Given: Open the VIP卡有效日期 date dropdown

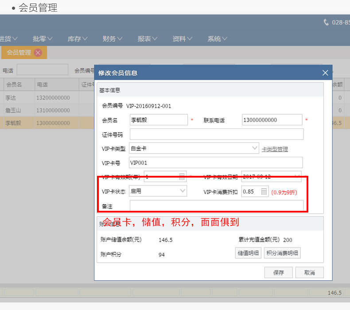Looking at the screenshot, I should pos(297,177).
